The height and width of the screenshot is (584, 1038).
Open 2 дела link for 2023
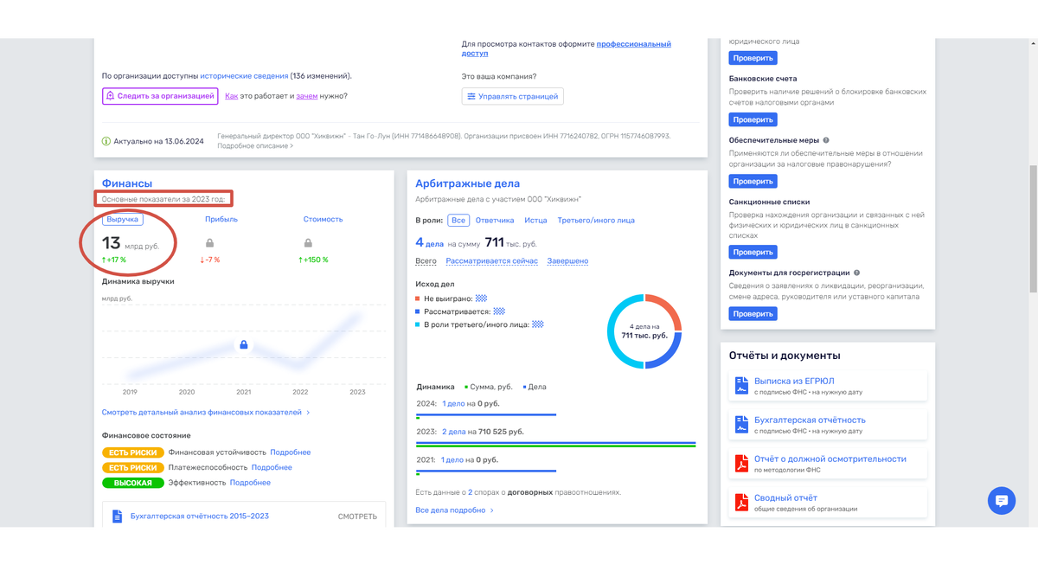pyautogui.click(x=454, y=432)
